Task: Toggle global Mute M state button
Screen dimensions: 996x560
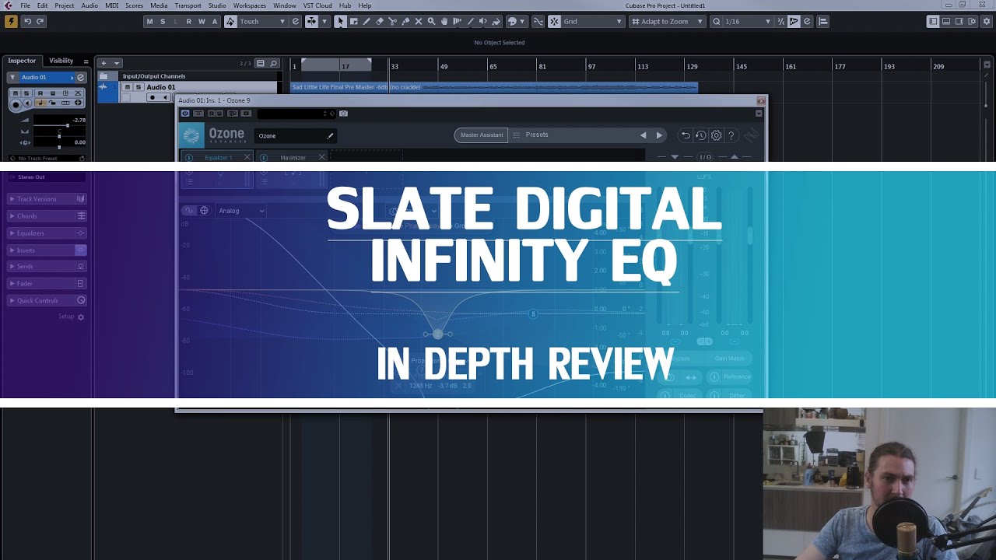Action: tap(149, 21)
